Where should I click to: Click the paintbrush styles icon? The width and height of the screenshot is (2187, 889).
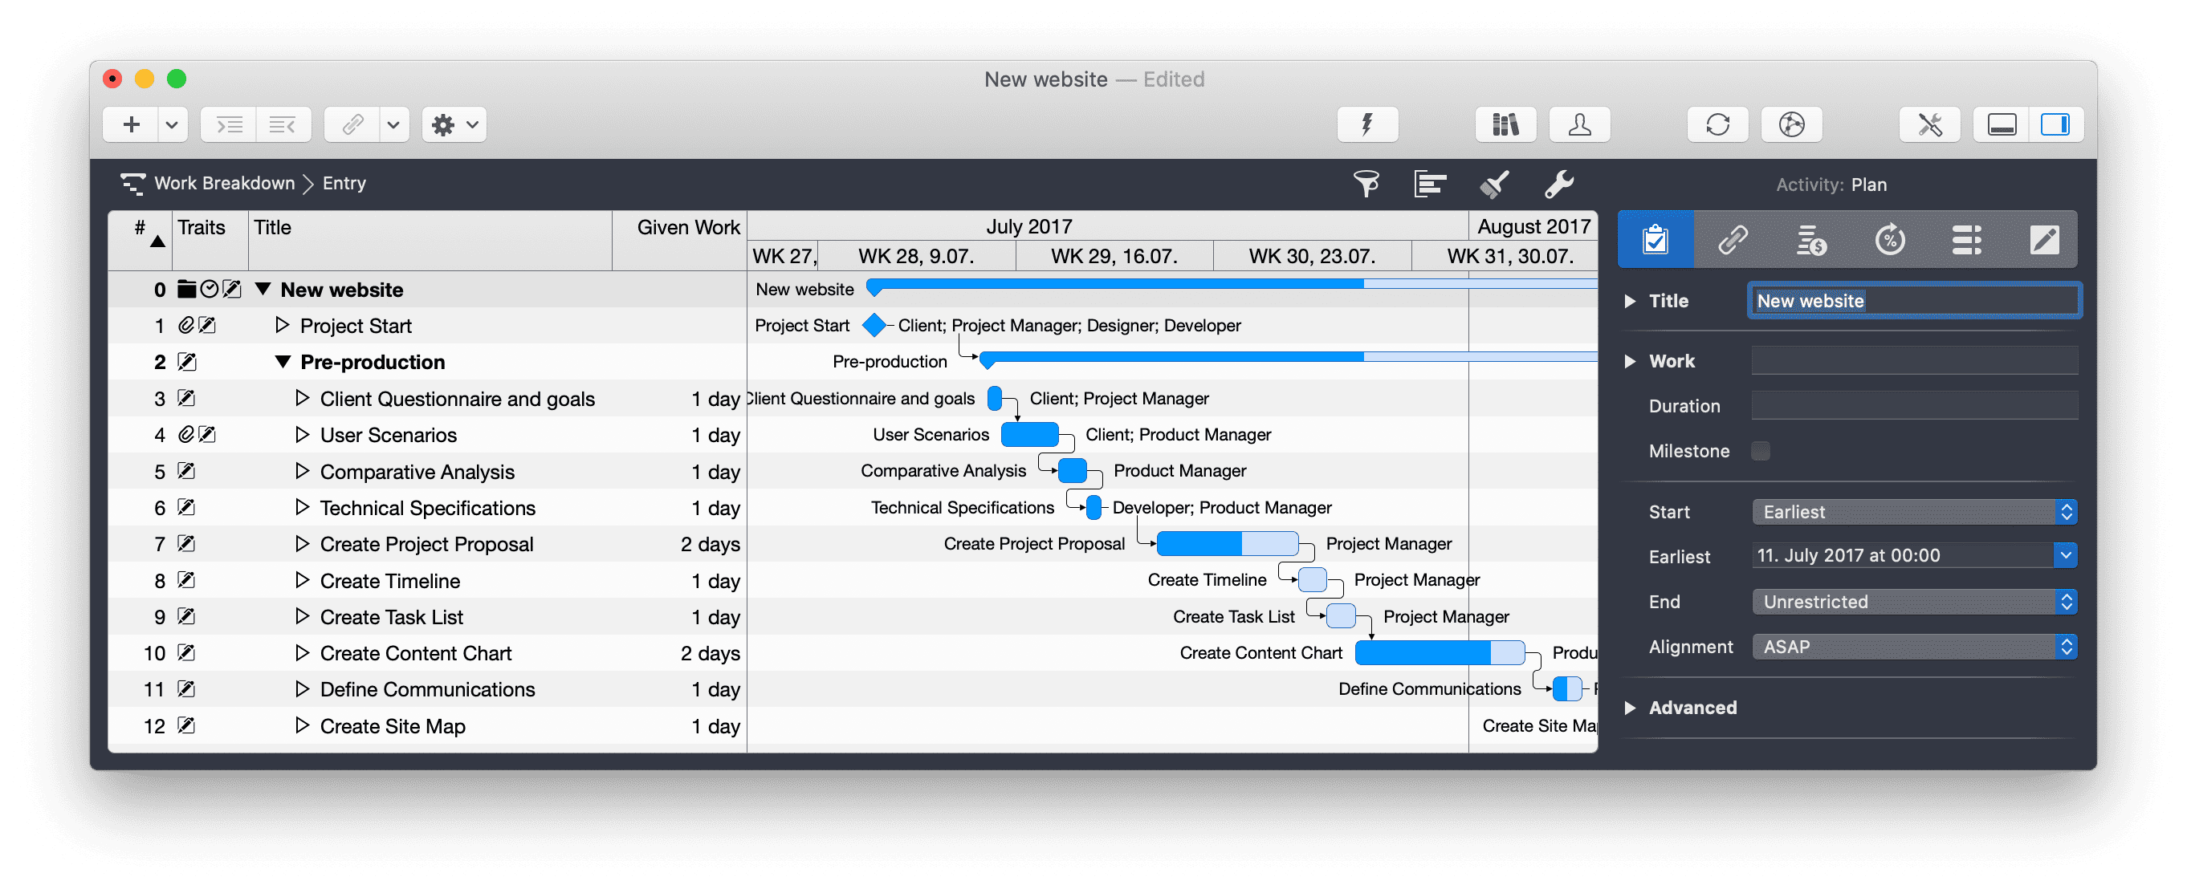(1494, 183)
